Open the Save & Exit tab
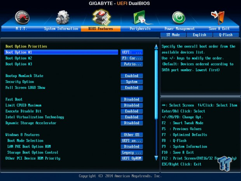Screen dimensions: 241x181 [219, 29]
